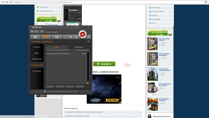
Task: Click first GTA San Andreas cover thumbnail
Action: 153,44
